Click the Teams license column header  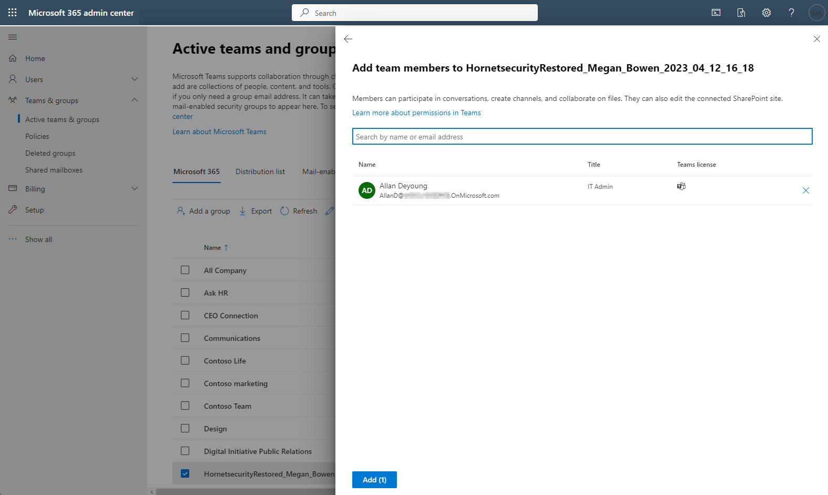point(697,165)
